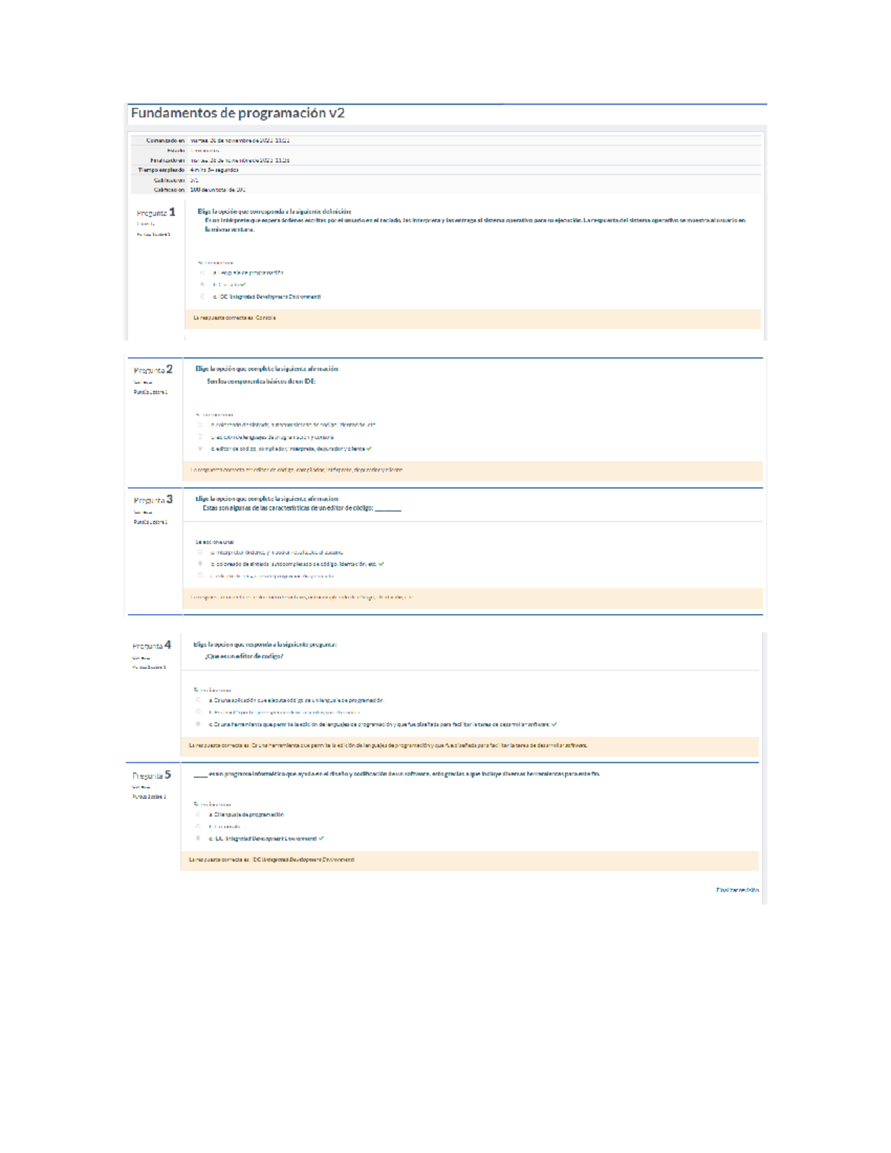Click correct answer feedback box for Pregunta 4

[469, 745]
